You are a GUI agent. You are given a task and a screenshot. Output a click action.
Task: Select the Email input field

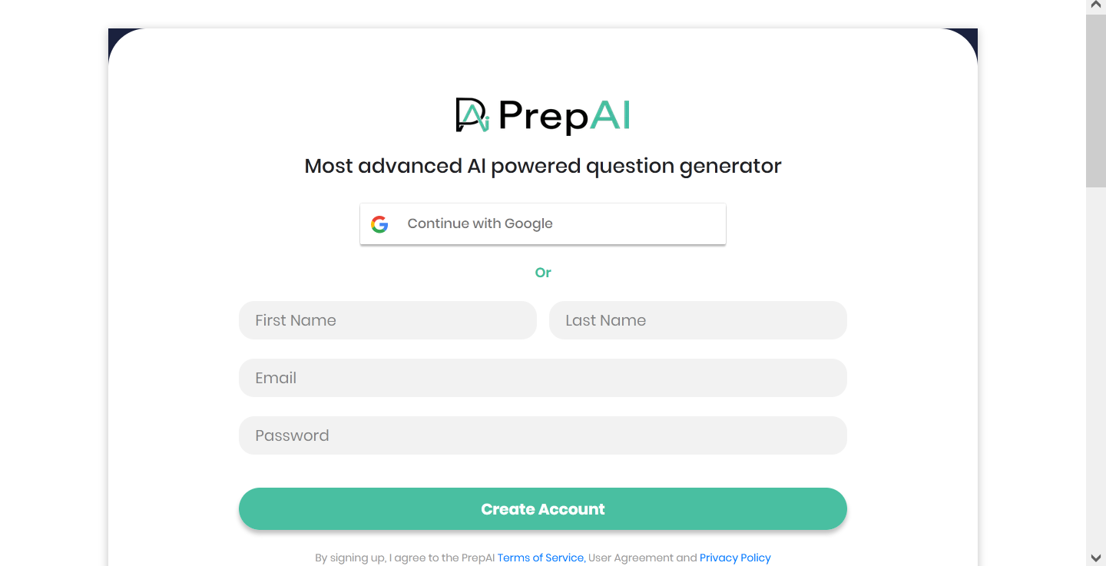tap(543, 377)
